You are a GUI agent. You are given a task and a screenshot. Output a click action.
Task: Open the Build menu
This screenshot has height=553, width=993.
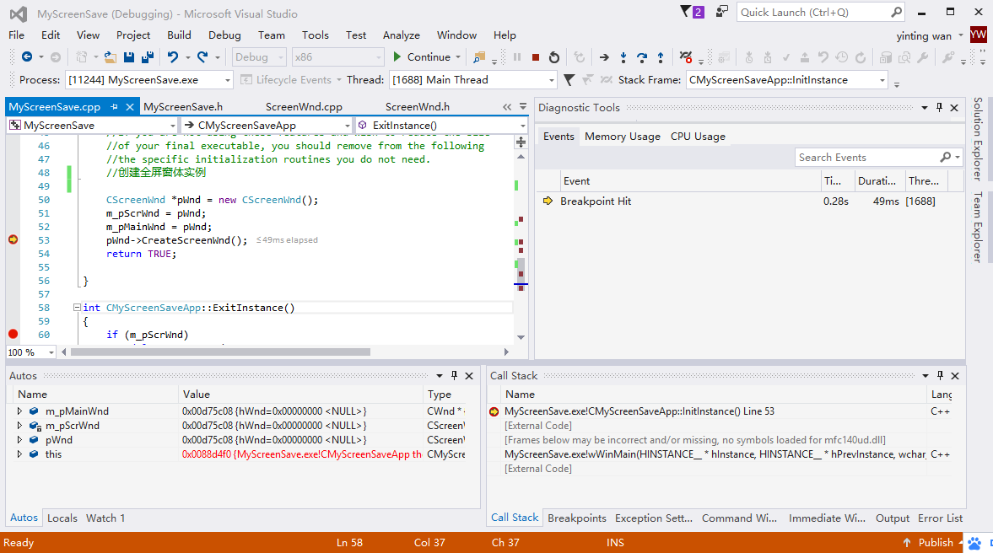point(179,35)
